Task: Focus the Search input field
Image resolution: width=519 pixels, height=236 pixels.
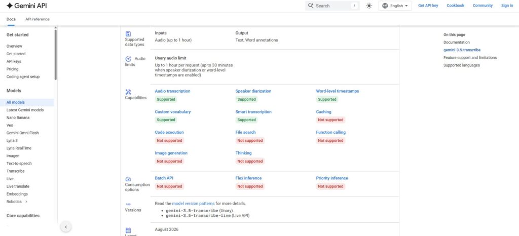Action: tap(332, 6)
